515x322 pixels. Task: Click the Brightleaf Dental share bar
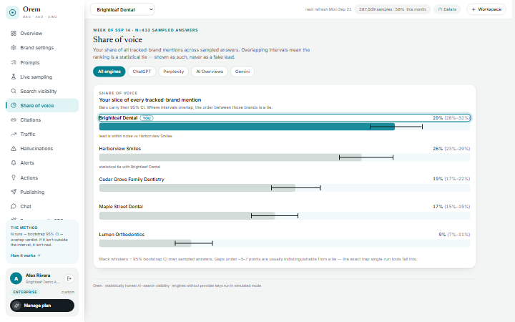285,127
